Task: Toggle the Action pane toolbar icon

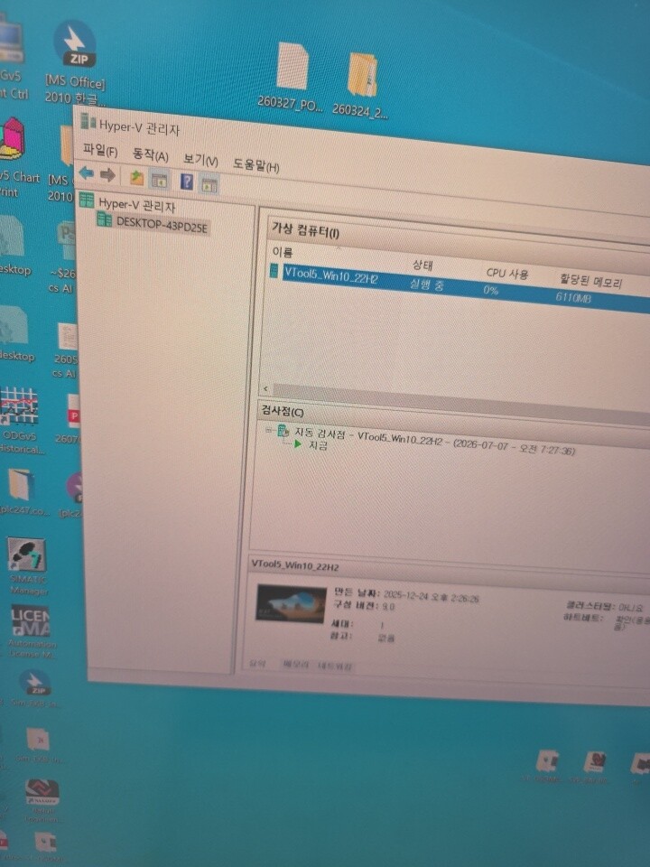Action: coord(209,184)
